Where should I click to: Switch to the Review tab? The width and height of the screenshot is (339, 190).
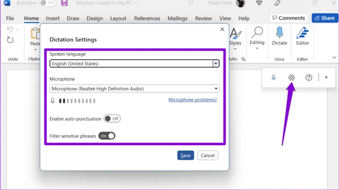tap(203, 18)
